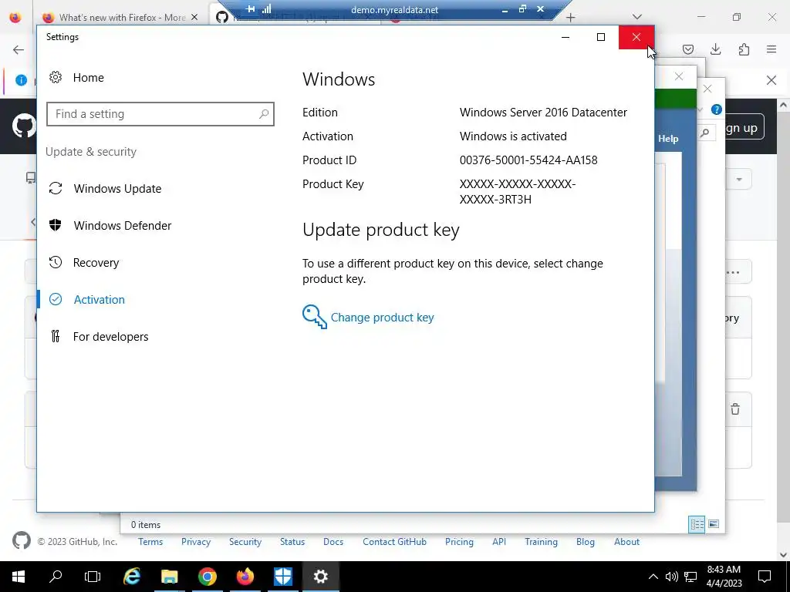Open Firefox hamburger application menu
The height and width of the screenshot is (592, 790).
pos(771,49)
